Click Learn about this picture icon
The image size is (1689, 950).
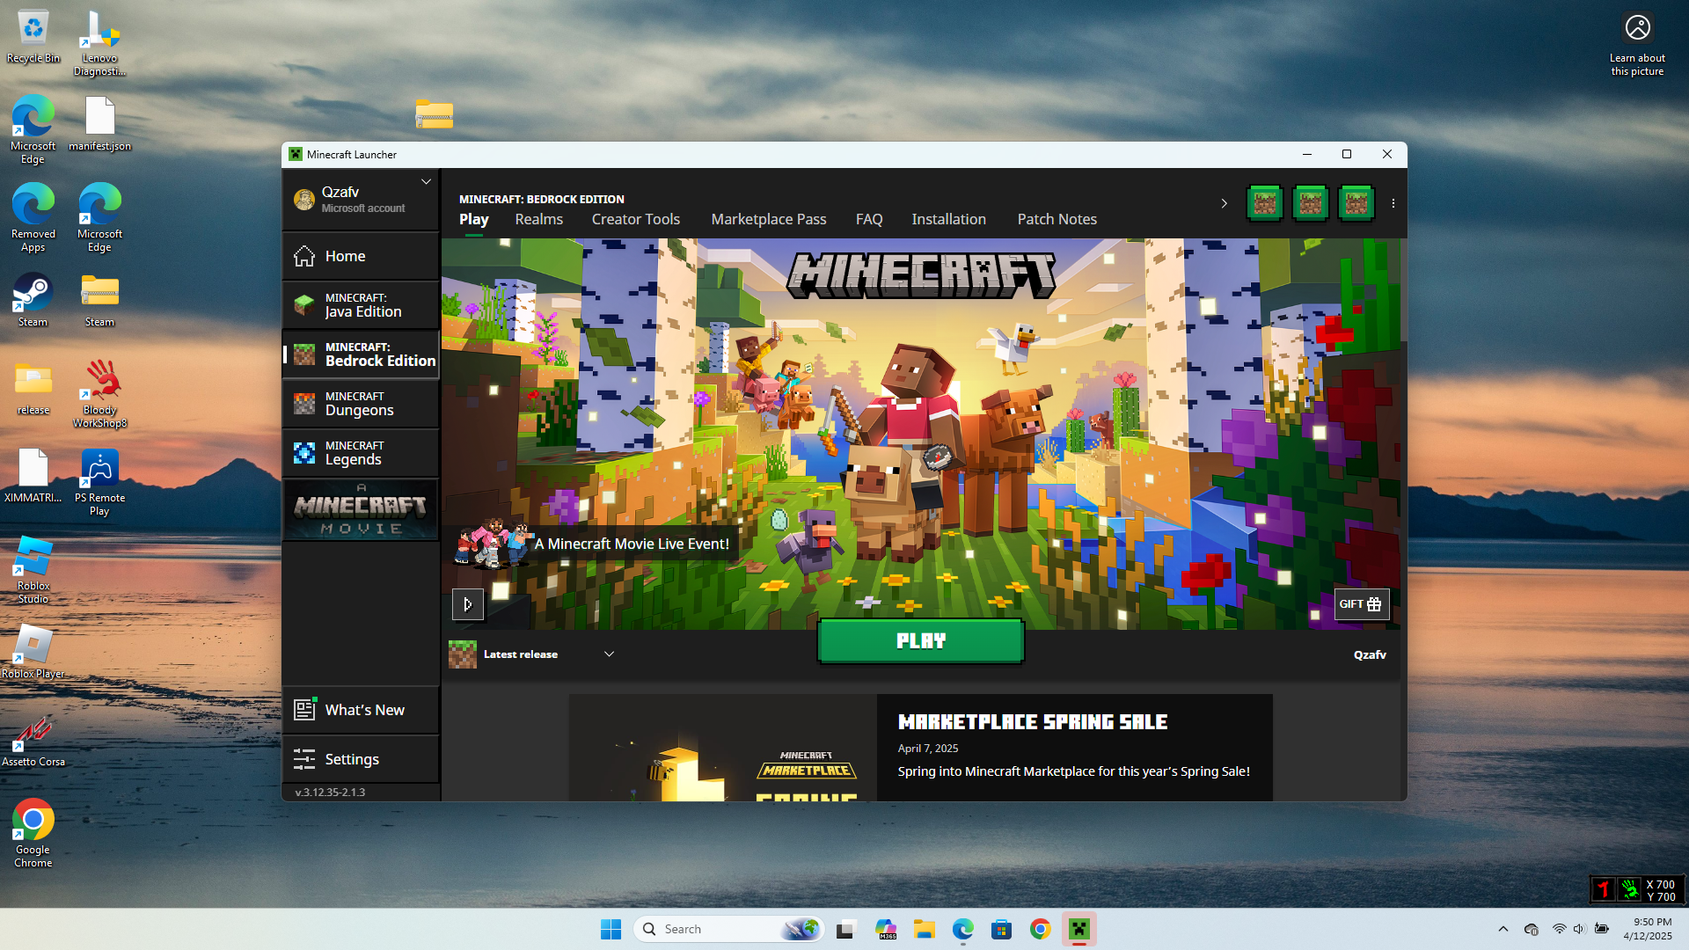pyautogui.click(x=1637, y=43)
